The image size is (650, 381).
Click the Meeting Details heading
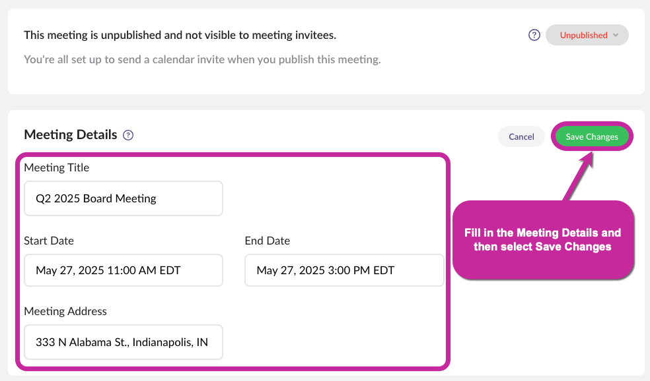click(x=71, y=134)
